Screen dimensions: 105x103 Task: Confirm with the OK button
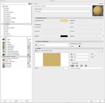100,101
